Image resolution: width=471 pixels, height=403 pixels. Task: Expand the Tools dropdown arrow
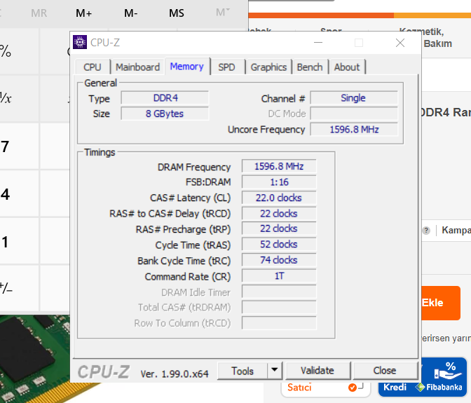click(x=275, y=371)
